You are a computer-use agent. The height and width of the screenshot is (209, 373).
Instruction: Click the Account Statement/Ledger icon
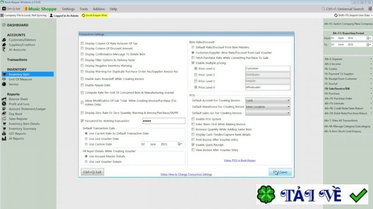[x=4, y=109]
